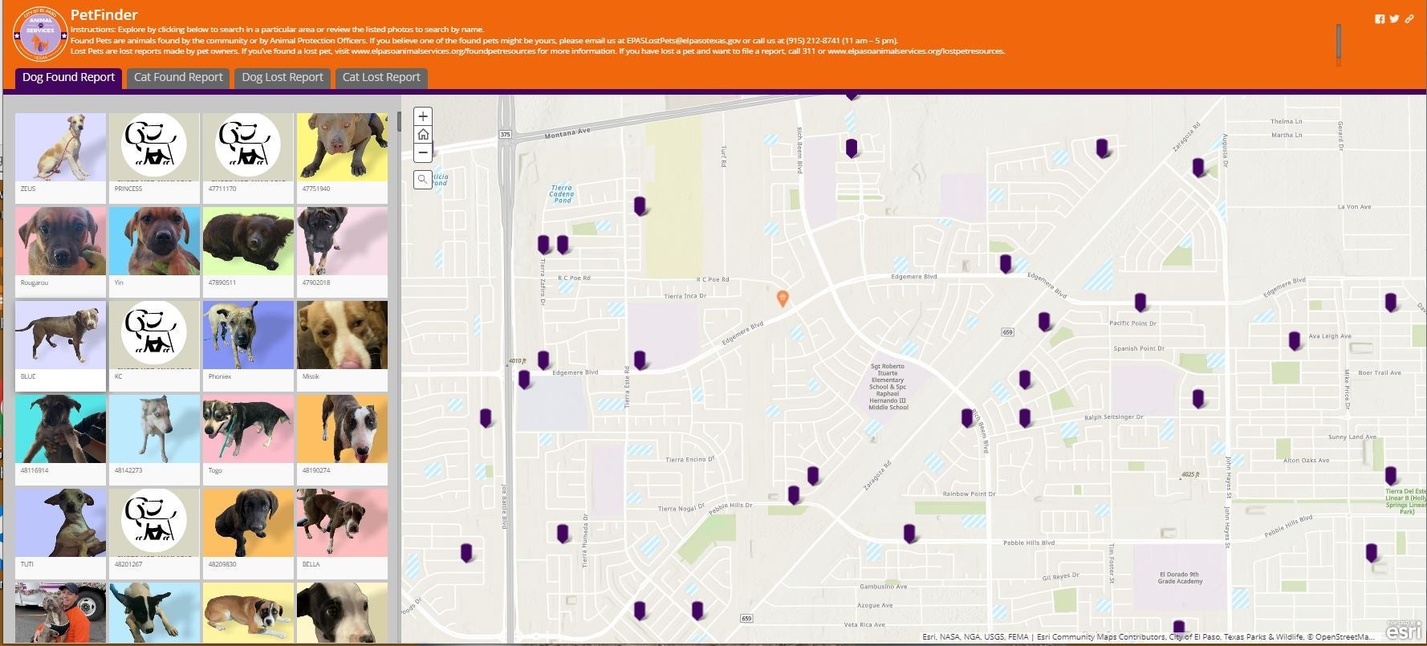Click purple marker near Tierra Del Este Linear Park
Image resolution: width=1427 pixels, height=646 pixels.
[x=1390, y=476]
